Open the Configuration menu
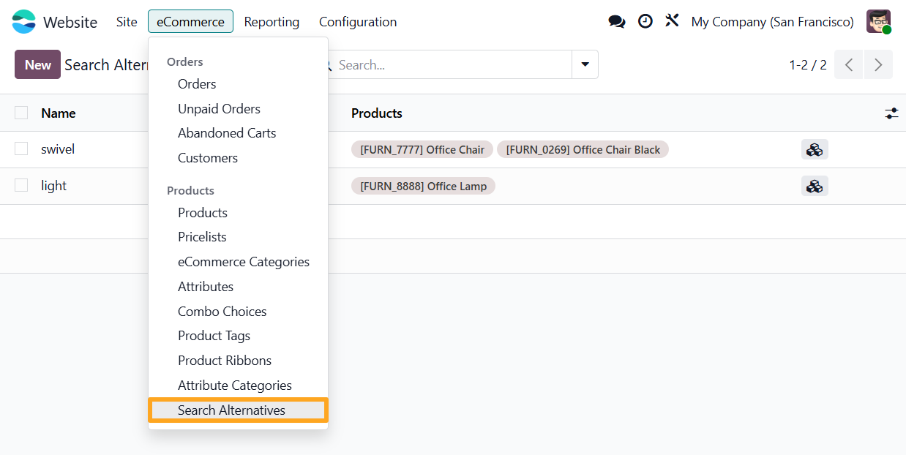Viewport: 906px width, 455px height. tap(358, 22)
